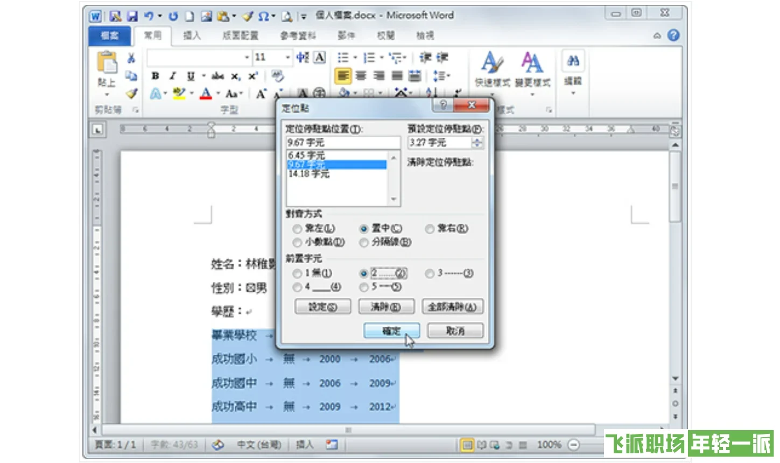Screen dimensions: 780x463
Task: Select the Format Painter brush icon
Action: click(131, 94)
